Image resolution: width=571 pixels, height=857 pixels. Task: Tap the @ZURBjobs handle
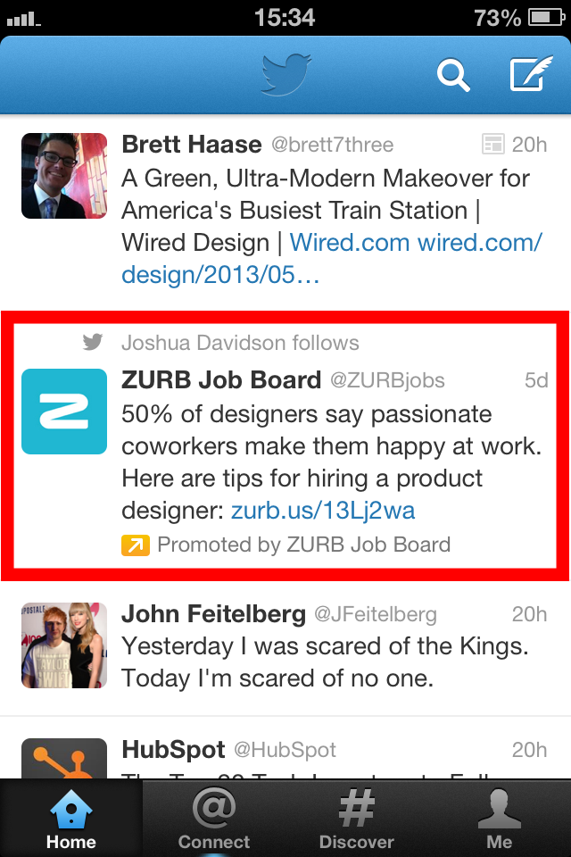[x=387, y=380]
